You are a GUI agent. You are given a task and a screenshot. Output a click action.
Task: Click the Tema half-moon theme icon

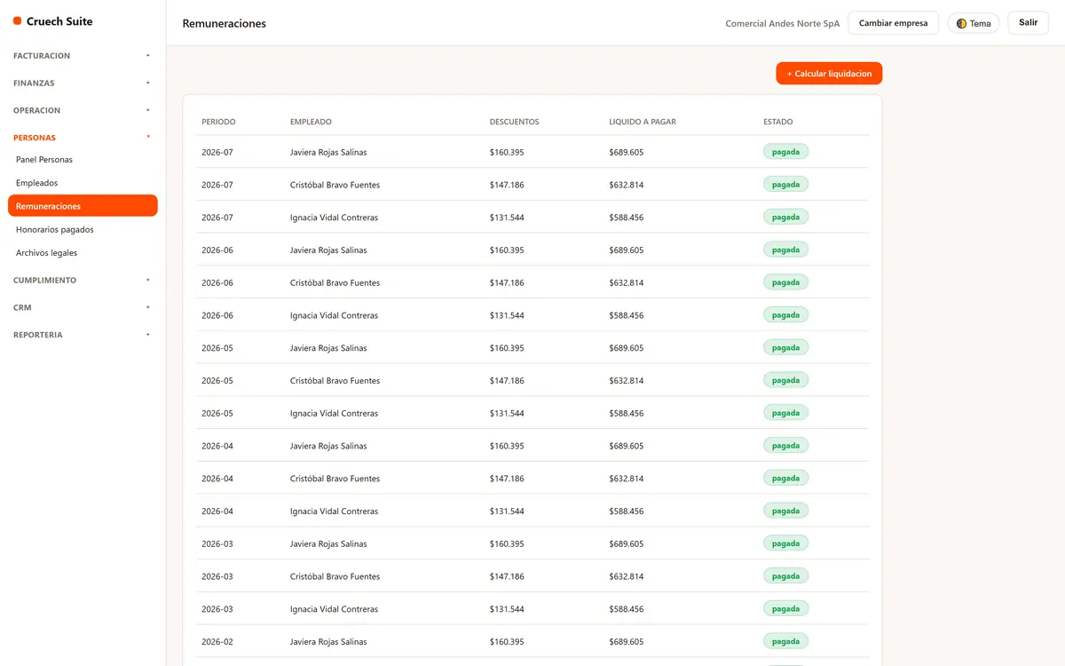click(961, 24)
